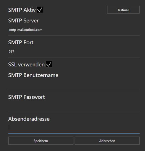Click the "SMTP Benutzername" heading label
The height and width of the screenshot is (151, 145).
pos(33,75)
